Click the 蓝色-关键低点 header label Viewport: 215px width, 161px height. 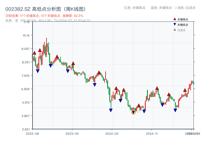coord(161,8)
